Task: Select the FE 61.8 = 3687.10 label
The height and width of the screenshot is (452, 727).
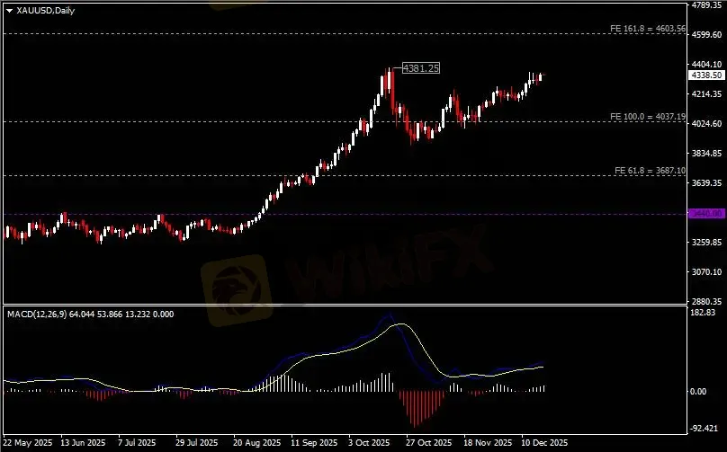Action: [x=650, y=171]
